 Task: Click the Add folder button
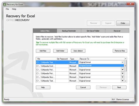click(60, 51)
